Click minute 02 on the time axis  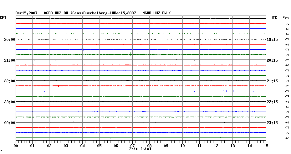point(49,146)
